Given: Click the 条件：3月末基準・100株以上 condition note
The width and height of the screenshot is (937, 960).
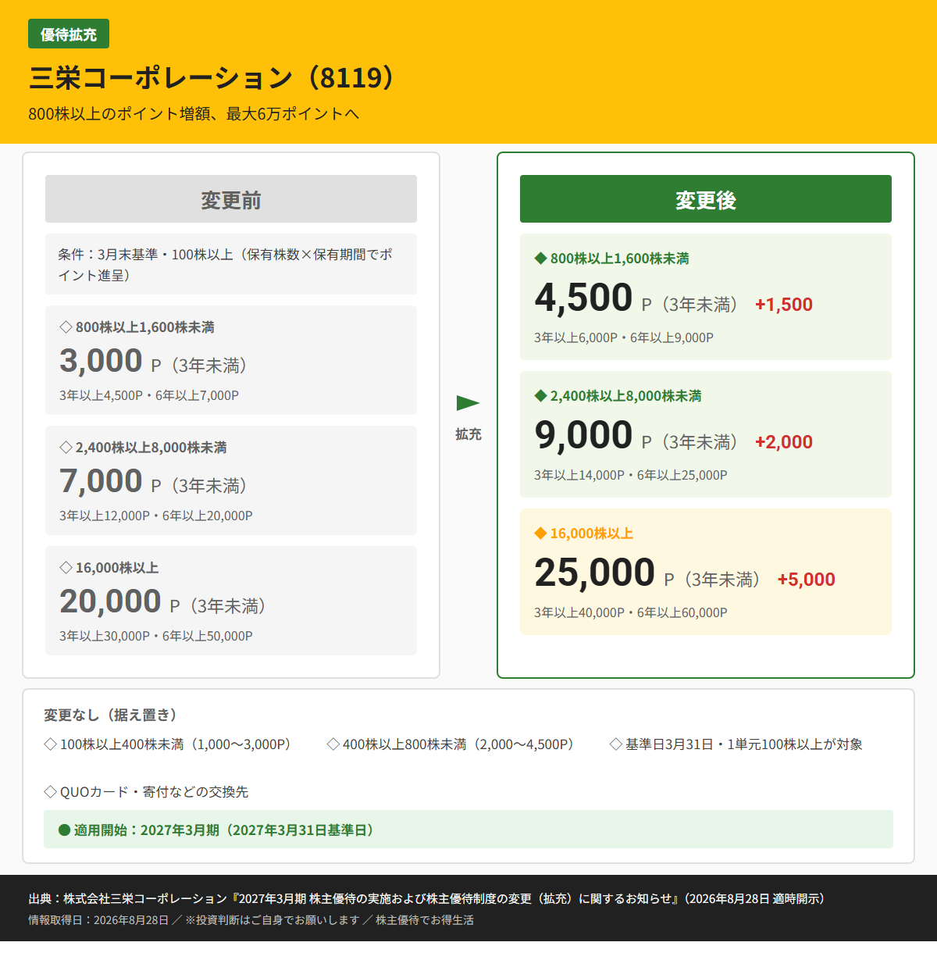Looking at the screenshot, I should pyautogui.click(x=231, y=264).
